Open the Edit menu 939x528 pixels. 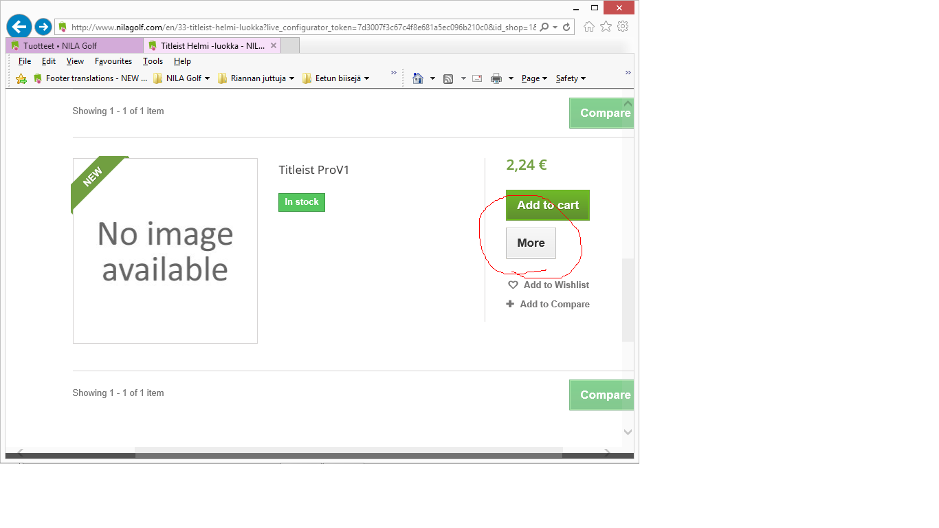coord(49,61)
